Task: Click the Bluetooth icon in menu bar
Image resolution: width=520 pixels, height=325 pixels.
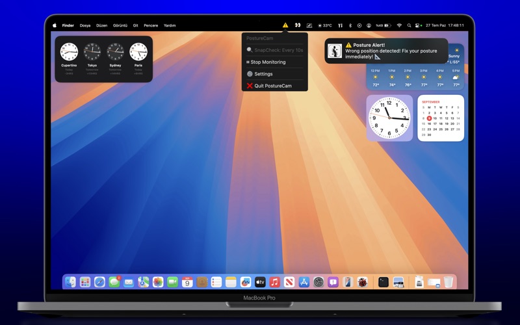Action: coord(350,25)
